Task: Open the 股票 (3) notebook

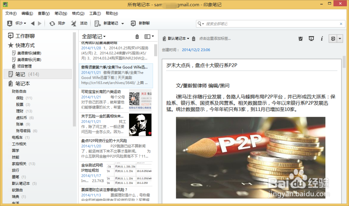Action: point(23,104)
